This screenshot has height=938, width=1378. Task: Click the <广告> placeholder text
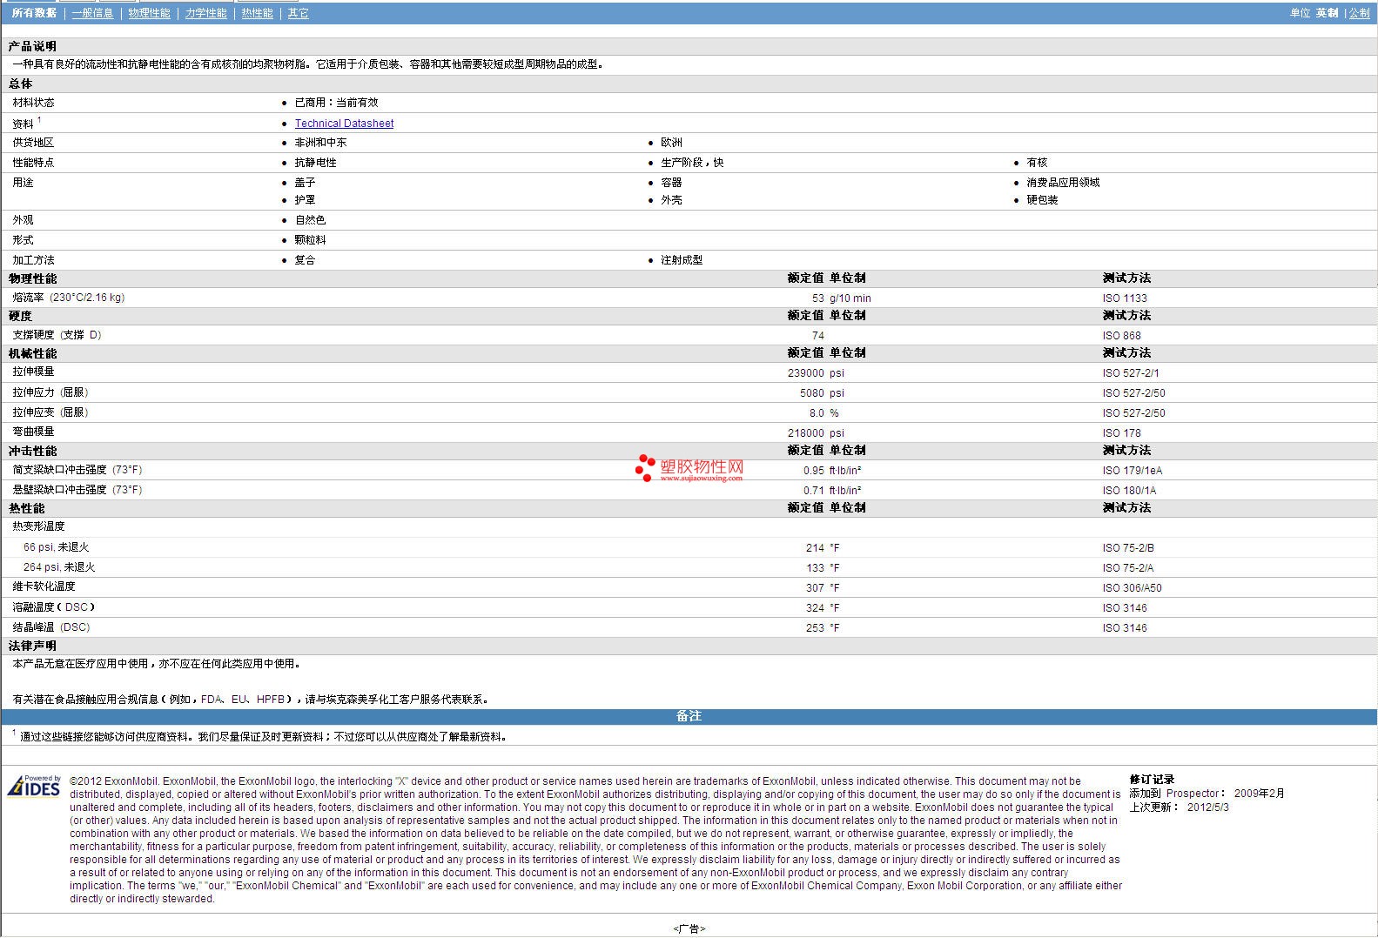coord(689,928)
